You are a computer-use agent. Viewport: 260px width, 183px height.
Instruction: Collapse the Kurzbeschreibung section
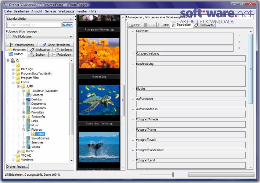[133, 54]
